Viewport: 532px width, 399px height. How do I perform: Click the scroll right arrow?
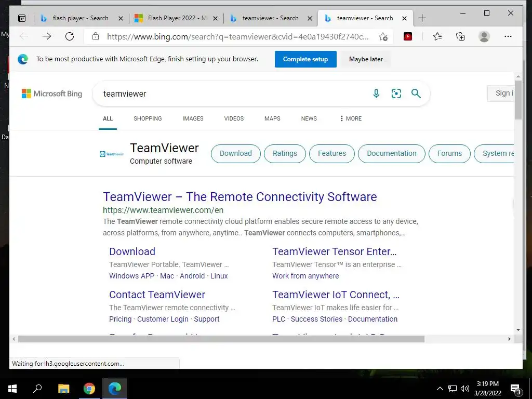coord(509,339)
